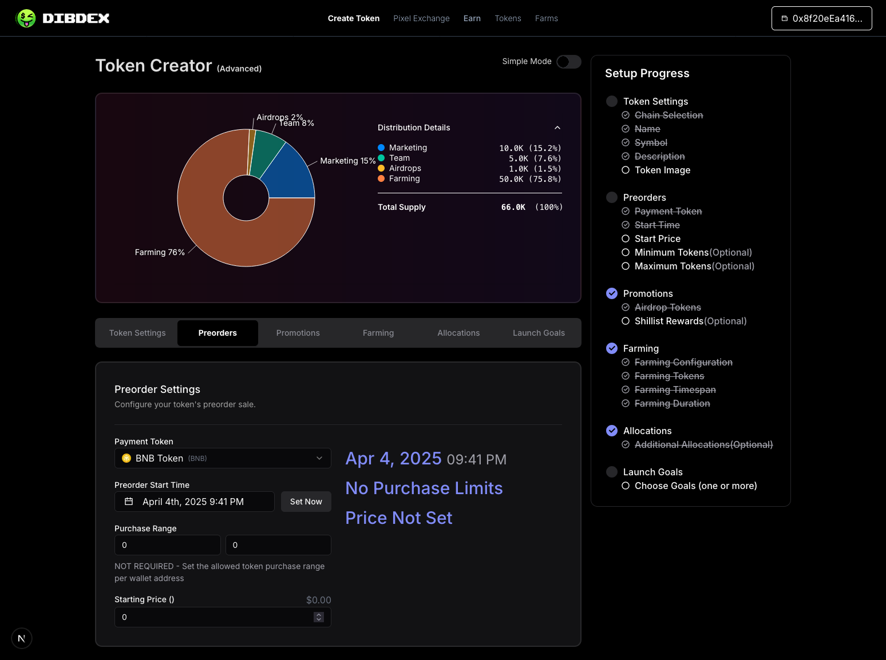Open the Payment Token dropdown
The image size is (886, 660).
click(319, 458)
